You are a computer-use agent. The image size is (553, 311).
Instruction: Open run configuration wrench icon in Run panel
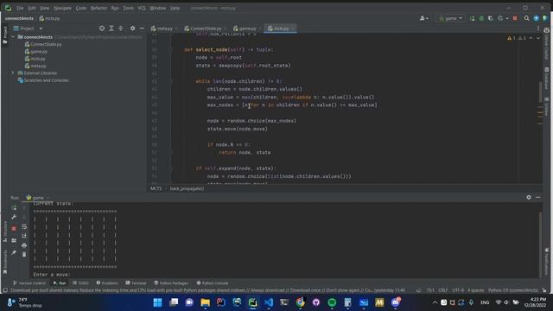(x=14, y=217)
